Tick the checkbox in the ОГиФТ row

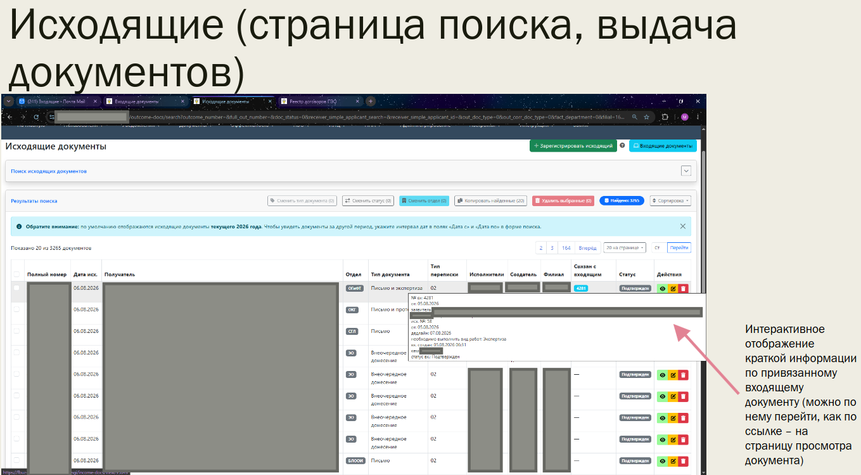[x=16, y=288]
